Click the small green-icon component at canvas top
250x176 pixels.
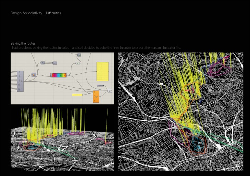(x=79, y=55)
